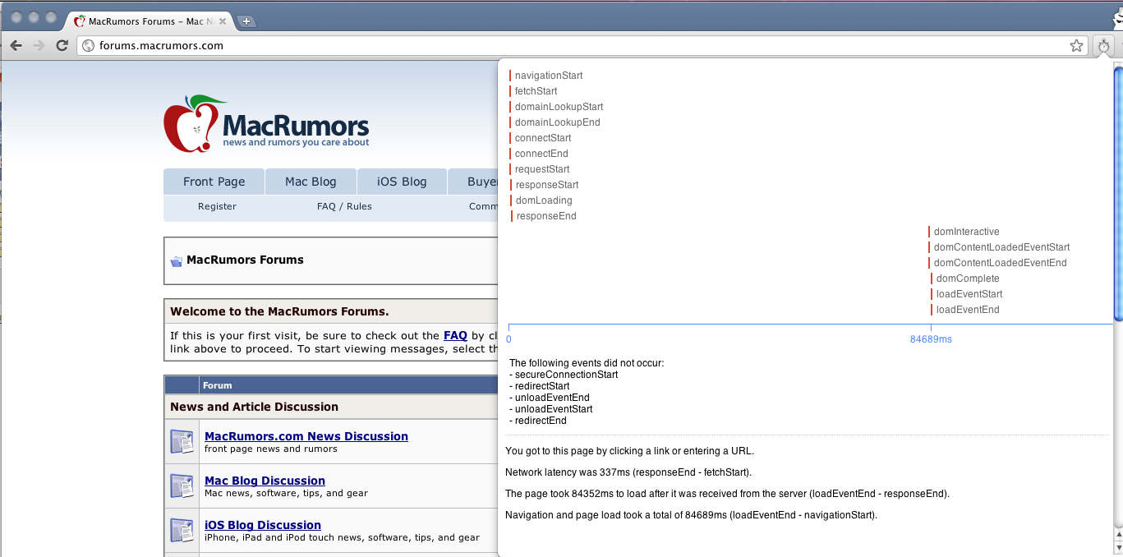Open a new tab with plus button

246,21
